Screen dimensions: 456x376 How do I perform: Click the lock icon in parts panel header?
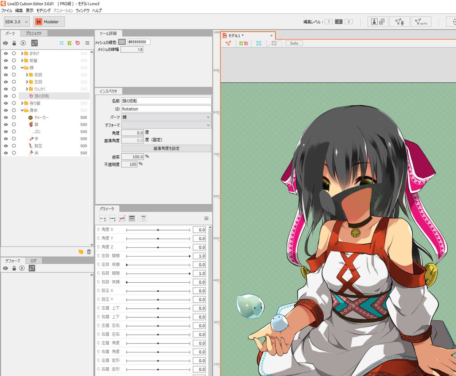[14, 43]
